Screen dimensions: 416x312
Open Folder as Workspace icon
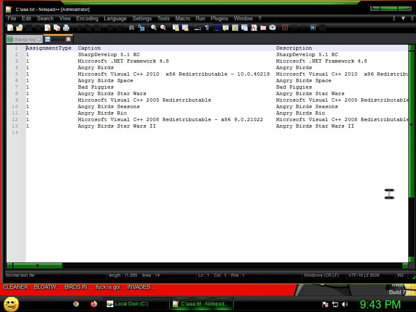pyautogui.click(x=263, y=28)
